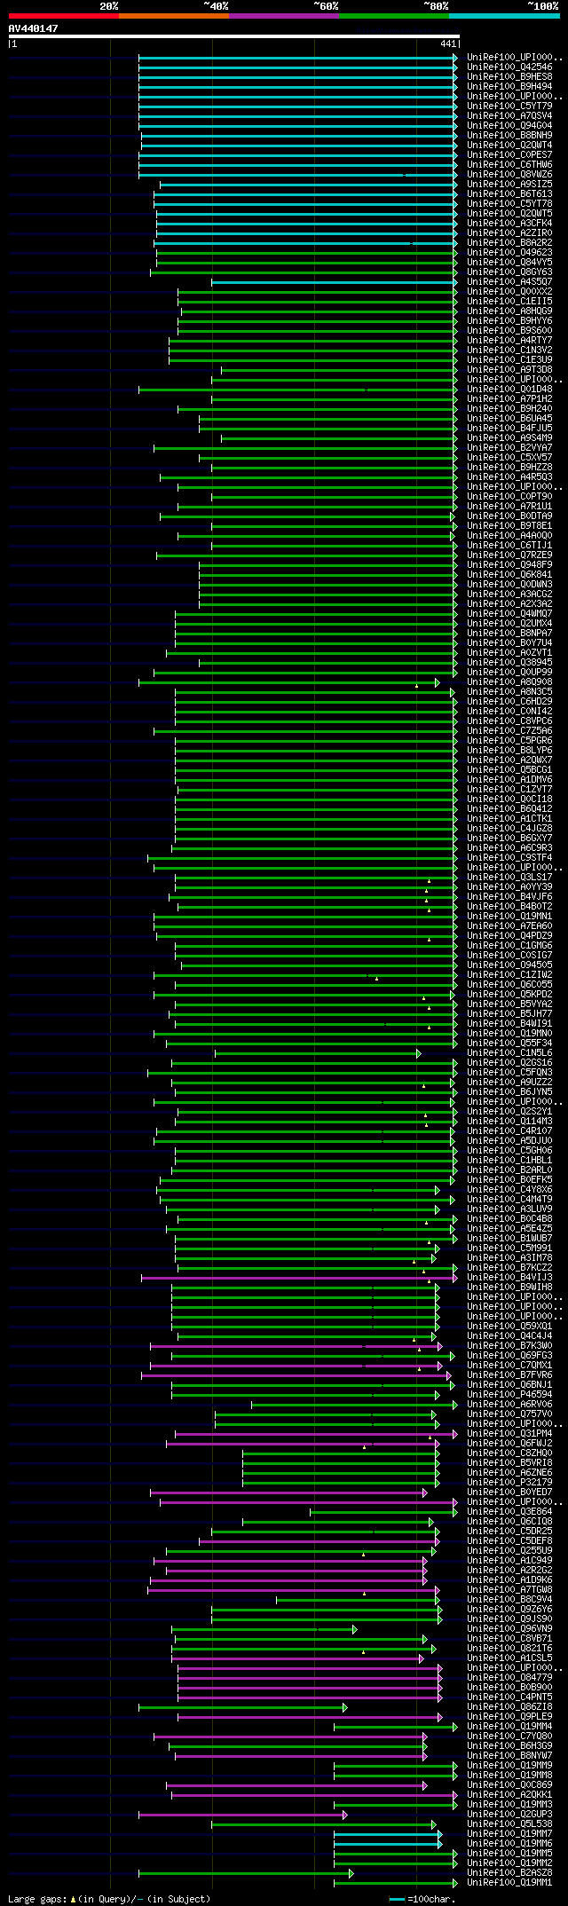Click the UniRef100_B6T613 label
The image size is (568, 1906).
pyautogui.click(x=509, y=193)
